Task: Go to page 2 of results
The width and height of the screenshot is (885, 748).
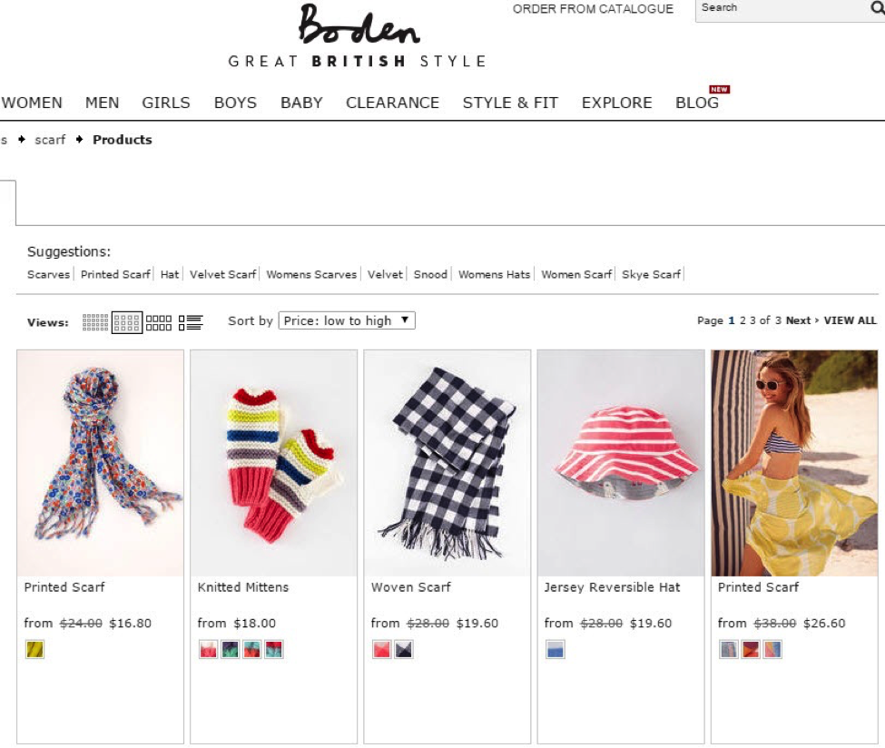Action: point(742,320)
